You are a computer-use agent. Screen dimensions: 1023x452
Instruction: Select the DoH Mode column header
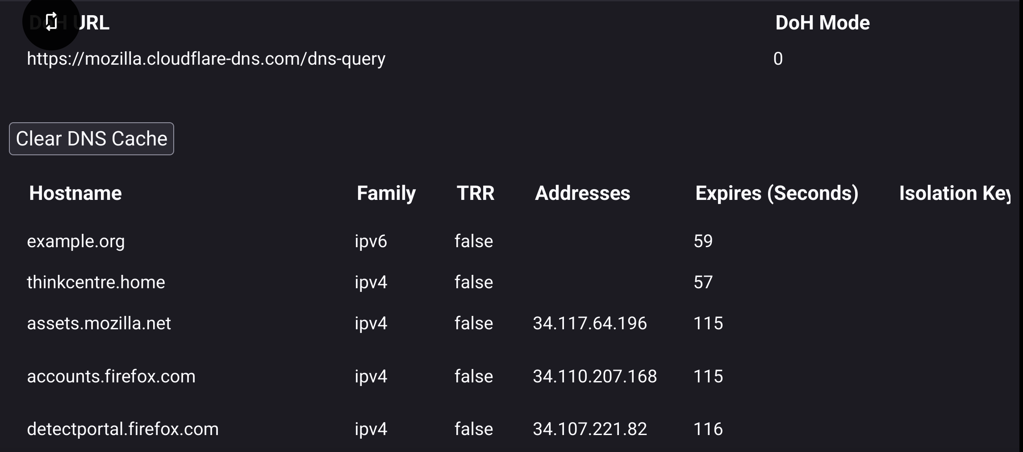click(x=822, y=23)
